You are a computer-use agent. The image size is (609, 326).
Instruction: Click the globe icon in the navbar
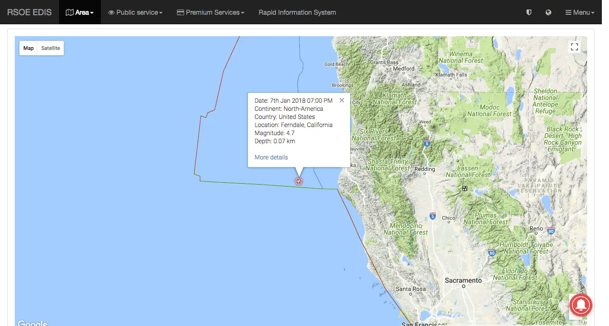pyautogui.click(x=548, y=12)
